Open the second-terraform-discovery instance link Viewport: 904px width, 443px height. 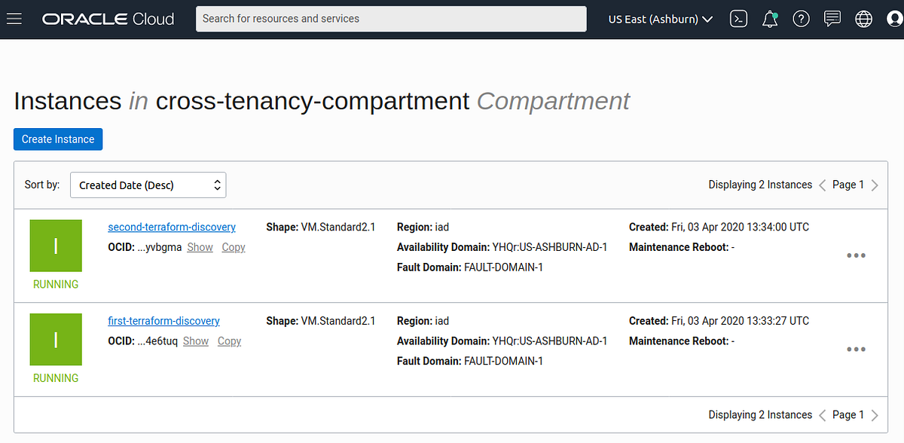pos(171,227)
